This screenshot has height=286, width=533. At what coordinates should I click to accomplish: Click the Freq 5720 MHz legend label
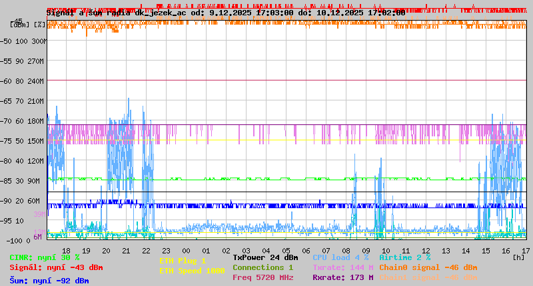(x=263, y=277)
